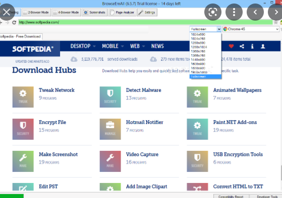Click the Tweak Network tile icon

click(23, 97)
